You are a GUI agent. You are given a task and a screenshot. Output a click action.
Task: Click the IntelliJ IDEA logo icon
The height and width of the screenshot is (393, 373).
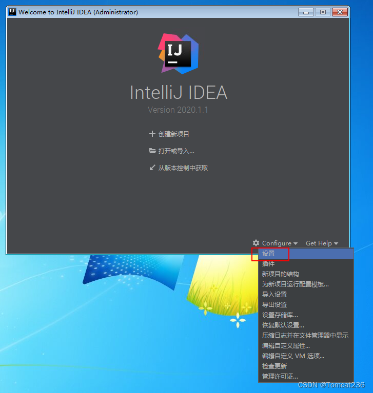178,54
